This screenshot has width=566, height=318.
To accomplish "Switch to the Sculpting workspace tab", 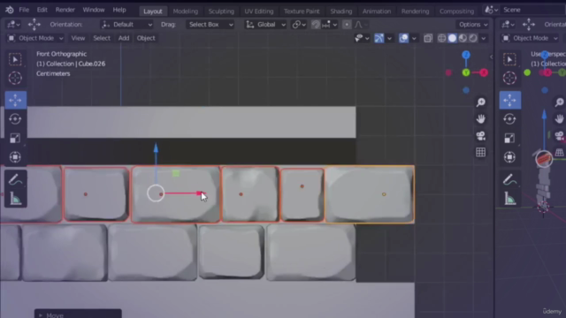I will pyautogui.click(x=221, y=11).
